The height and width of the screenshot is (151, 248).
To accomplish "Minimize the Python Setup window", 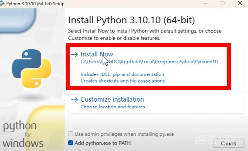I will (x=205, y=3).
